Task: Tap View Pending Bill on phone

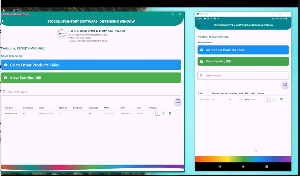Action: tap(243, 61)
